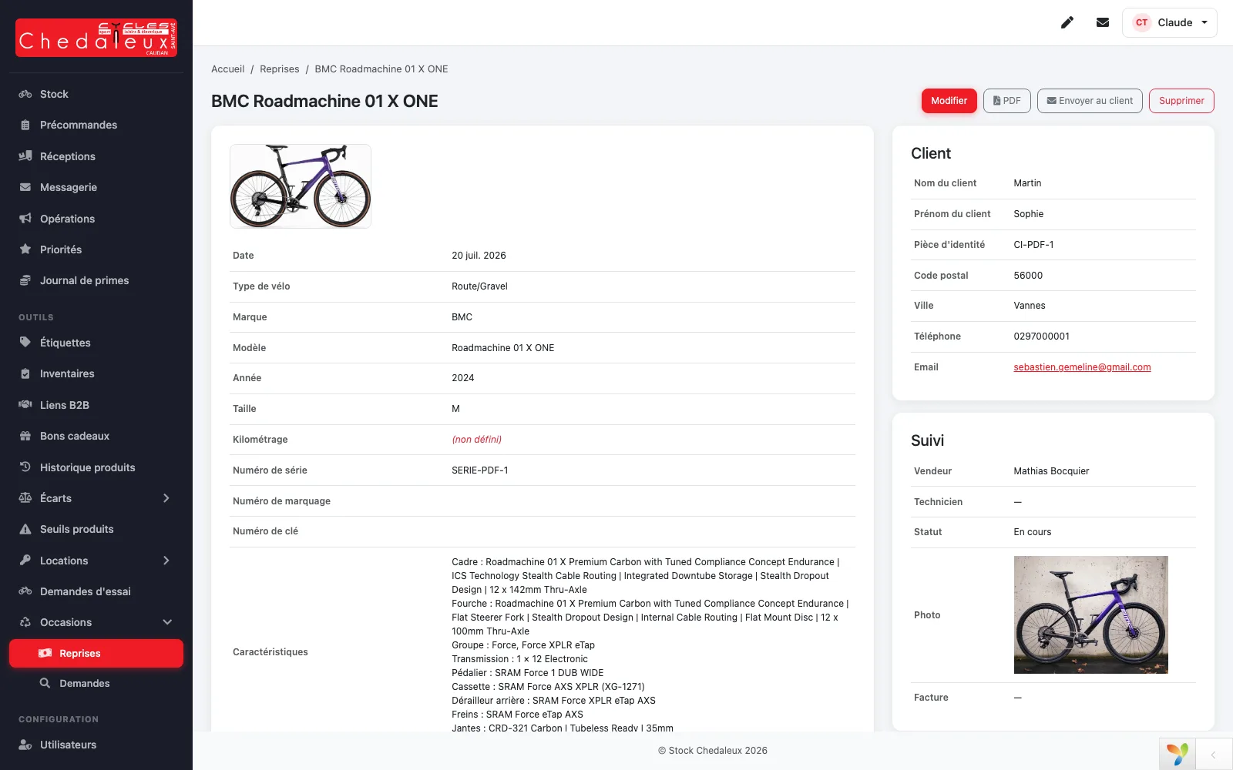Click the Envoyer au client button
1233x770 pixels.
(1090, 101)
